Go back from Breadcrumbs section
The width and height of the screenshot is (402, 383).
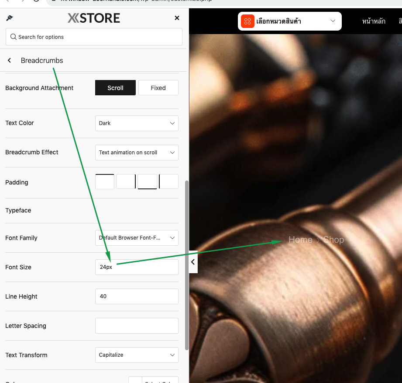pyautogui.click(x=9, y=60)
